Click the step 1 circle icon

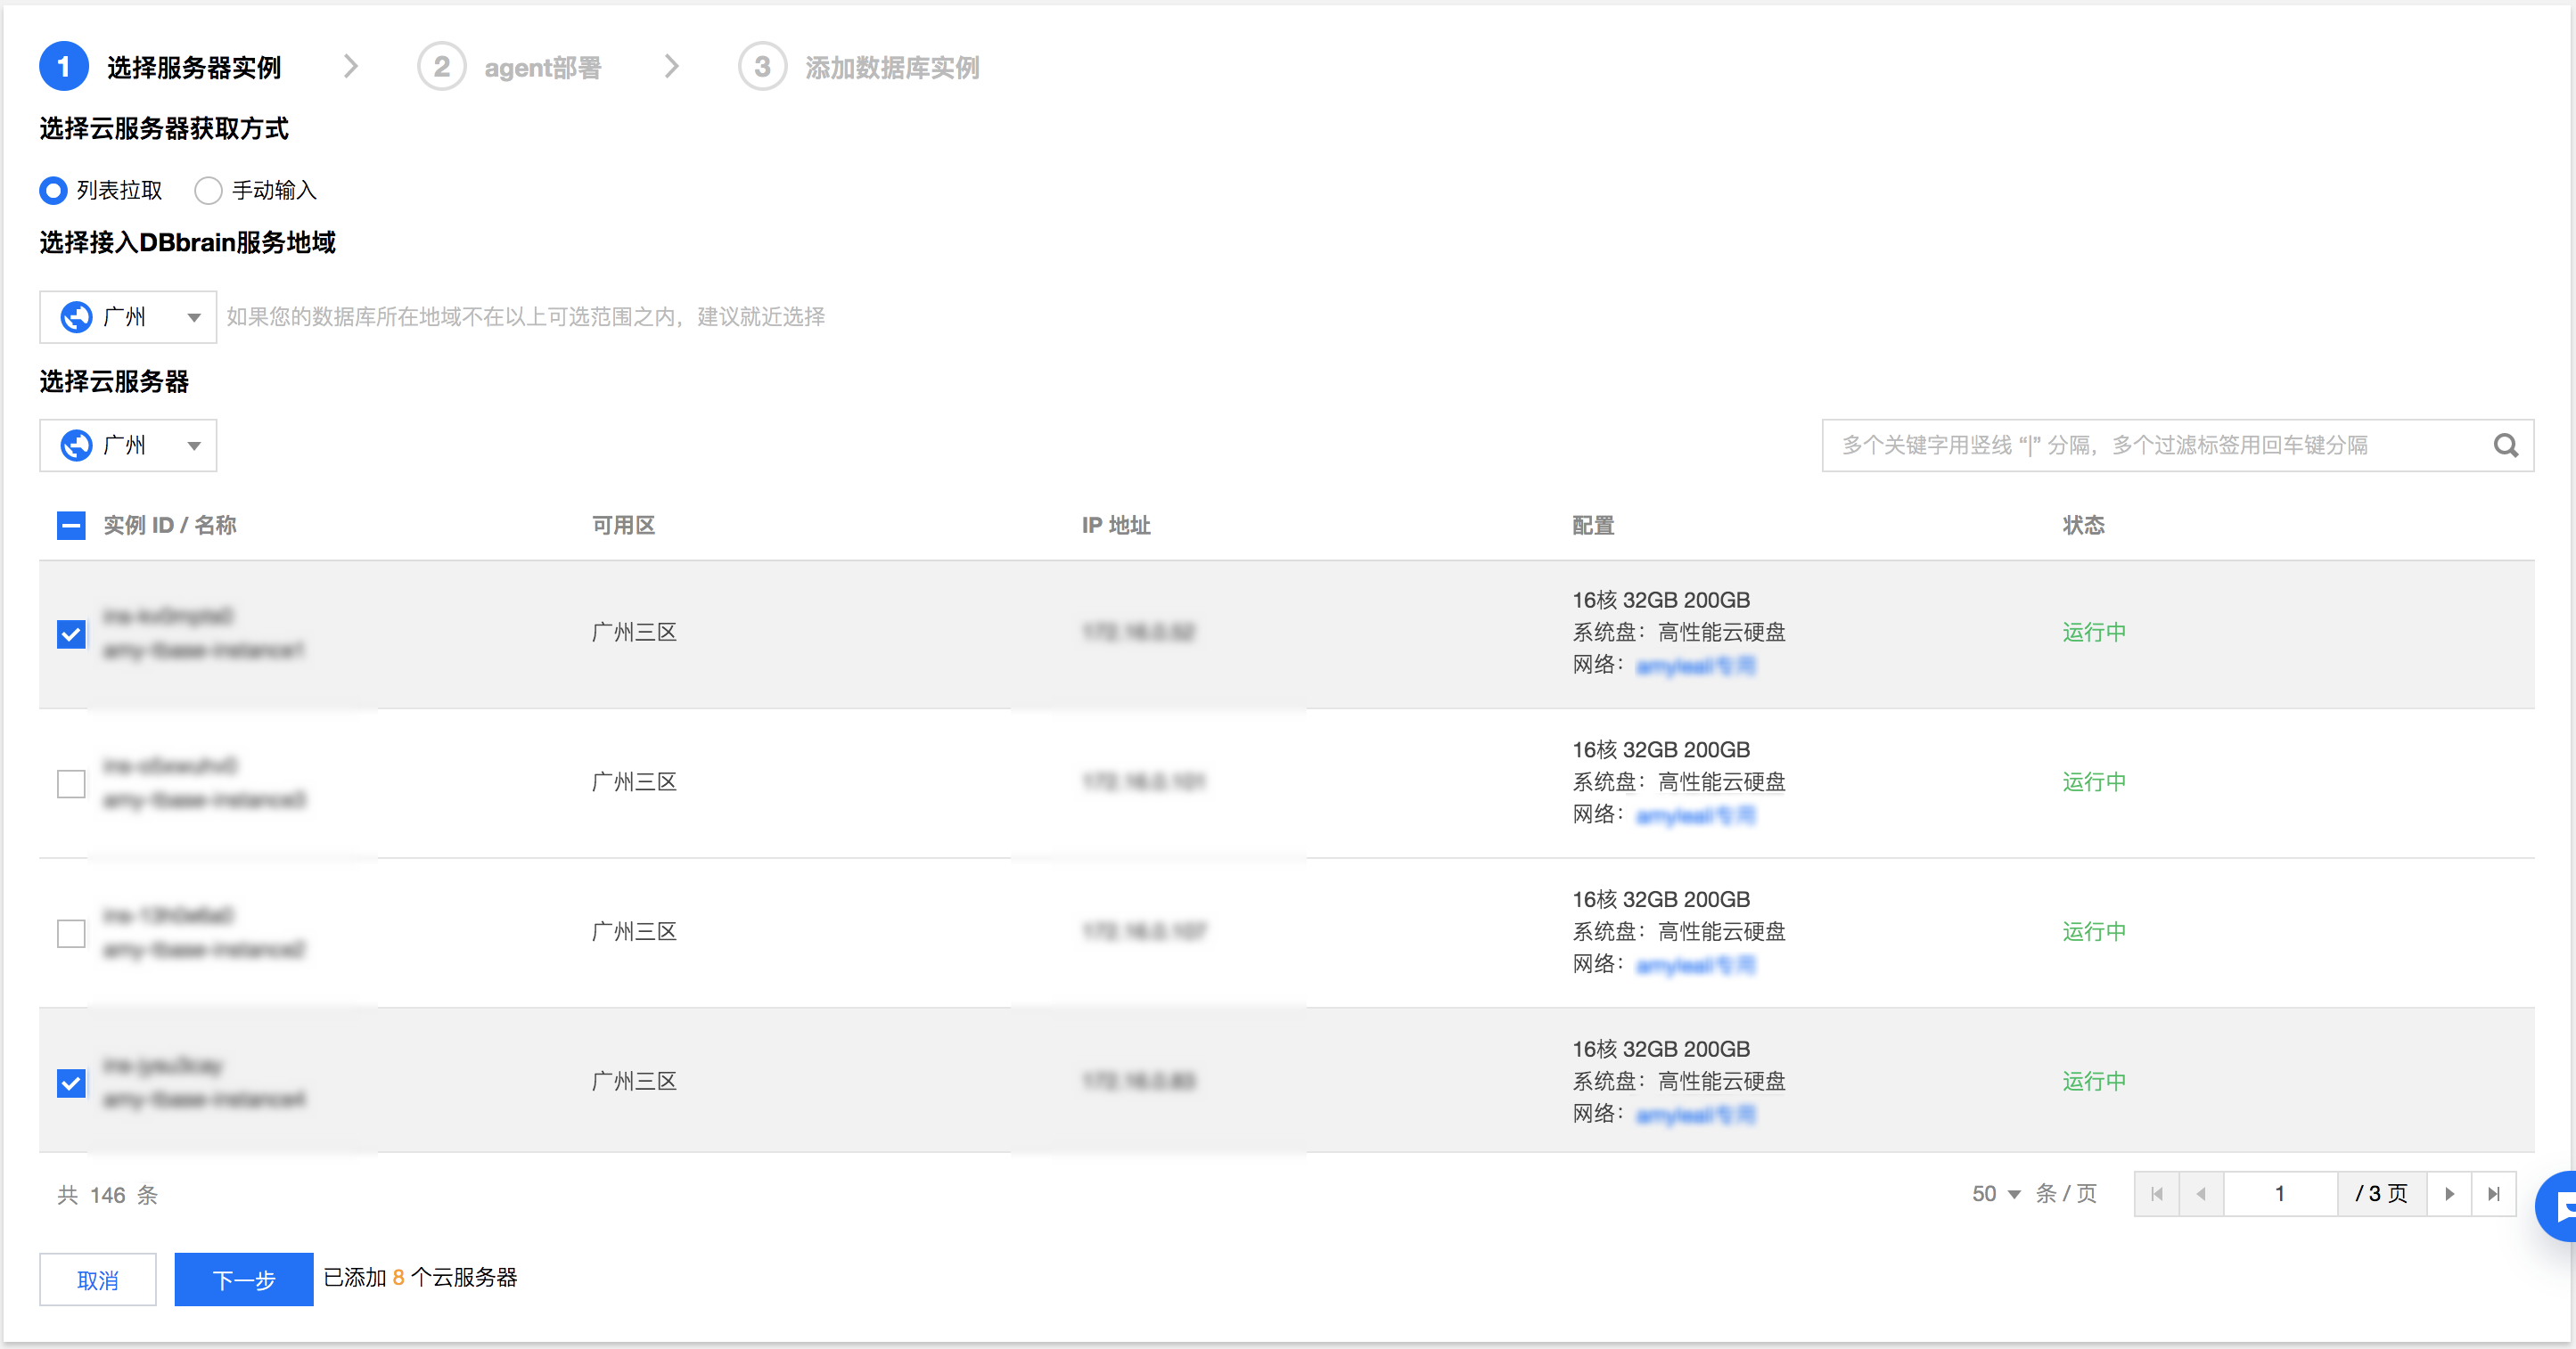(64, 67)
